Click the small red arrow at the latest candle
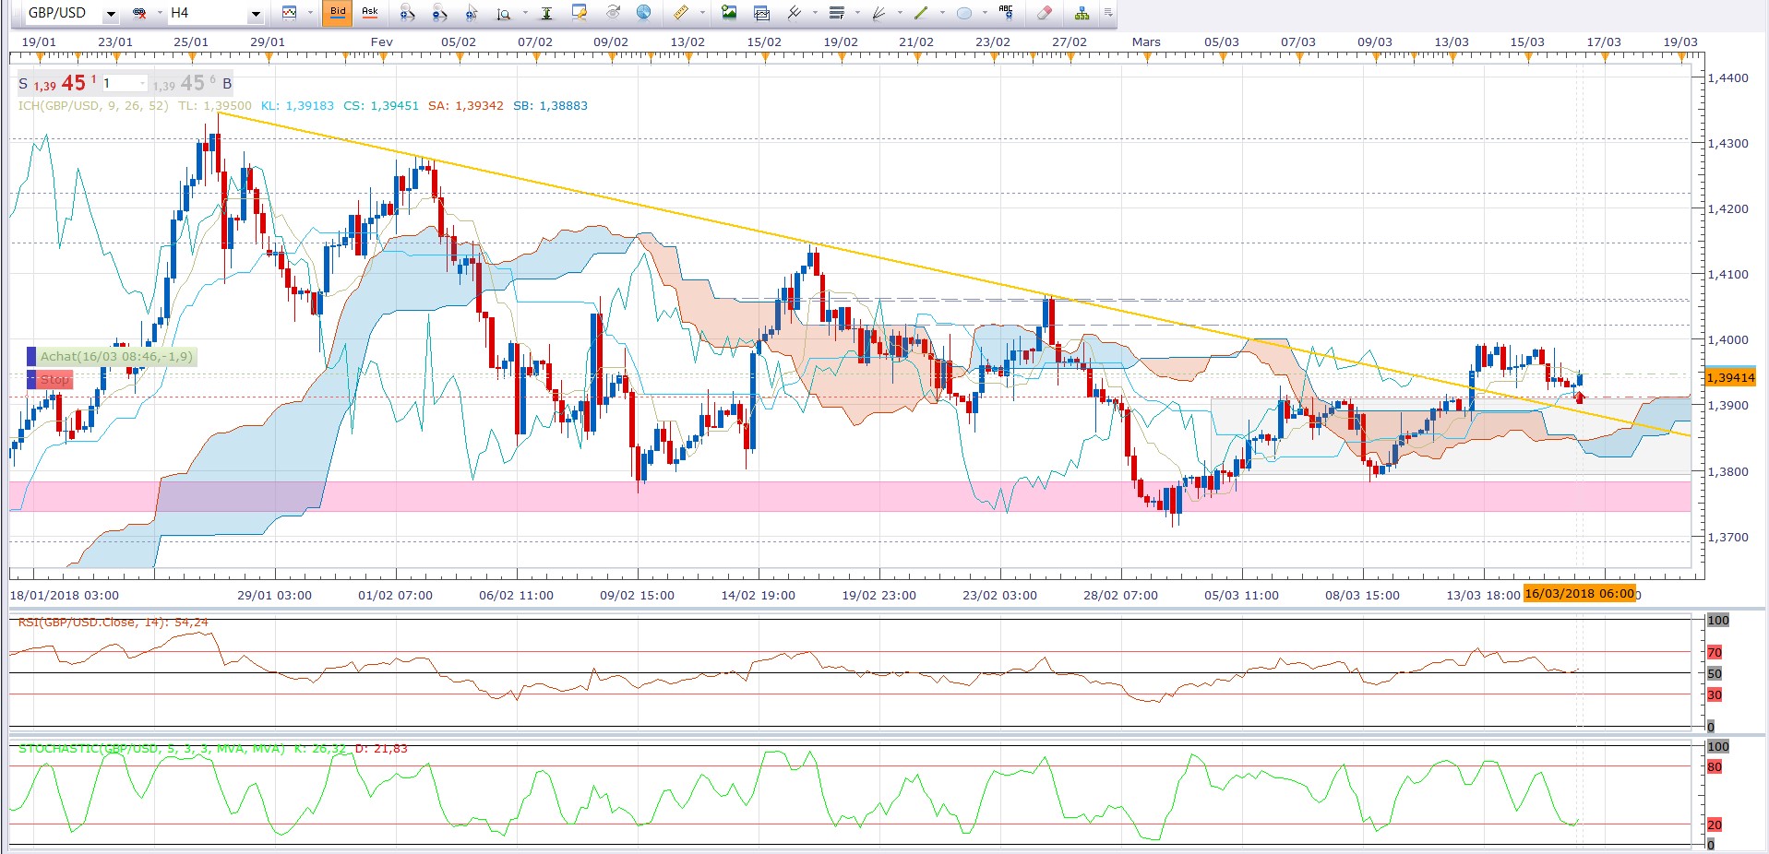Screen dimensions: 1769x854 (1581, 397)
